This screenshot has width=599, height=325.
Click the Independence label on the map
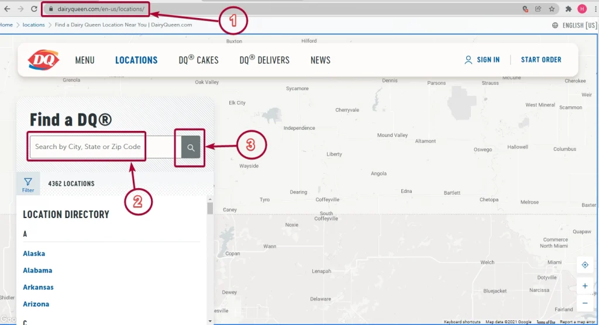[x=299, y=128]
